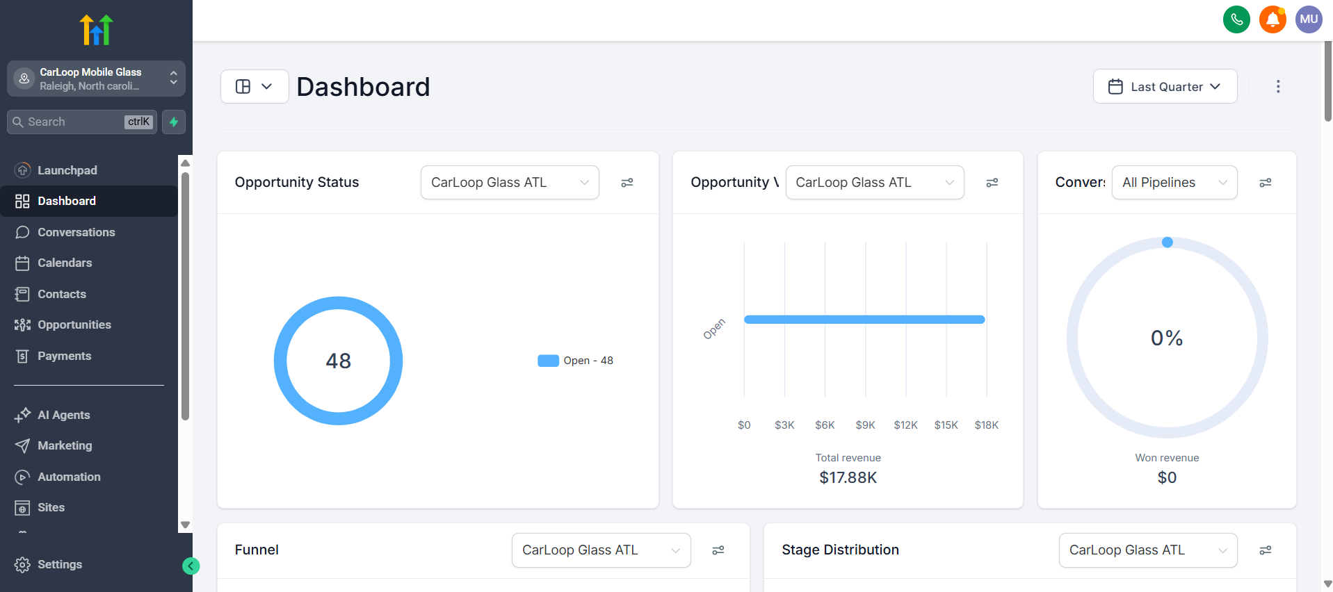The height and width of the screenshot is (592, 1333).
Task: Click the blue Open revenue bar
Action: pyautogui.click(x=864, y=320)
